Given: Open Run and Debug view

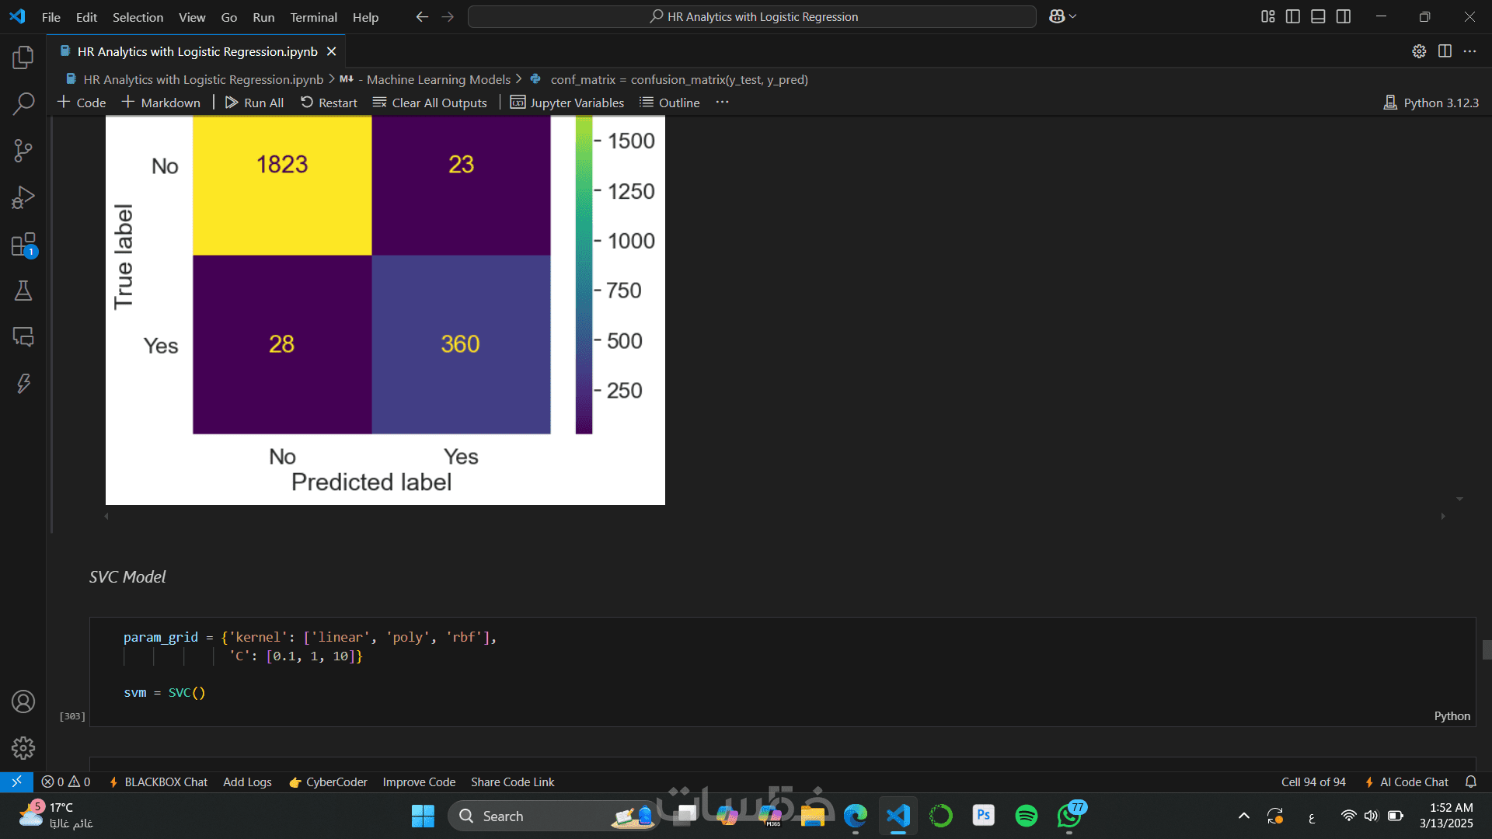Looking at the screenshot, I should click(23, 197).
